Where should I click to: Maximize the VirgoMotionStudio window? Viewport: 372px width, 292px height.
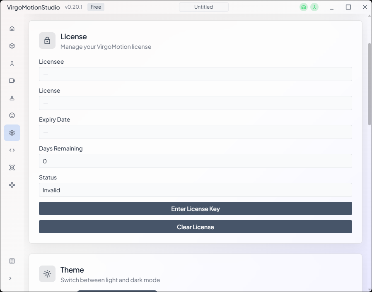tap(348, 7)
